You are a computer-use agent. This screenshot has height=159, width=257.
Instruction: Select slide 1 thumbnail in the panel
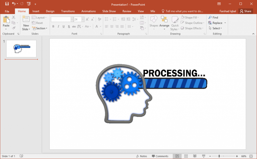pos(21,49)
